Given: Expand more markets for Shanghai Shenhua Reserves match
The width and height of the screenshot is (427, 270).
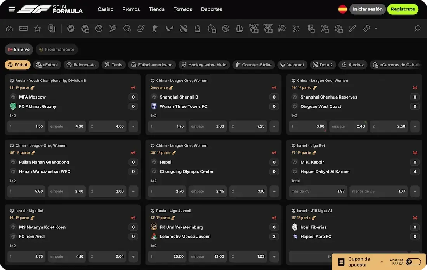Looking at the screenshot, I should (415, 126).
